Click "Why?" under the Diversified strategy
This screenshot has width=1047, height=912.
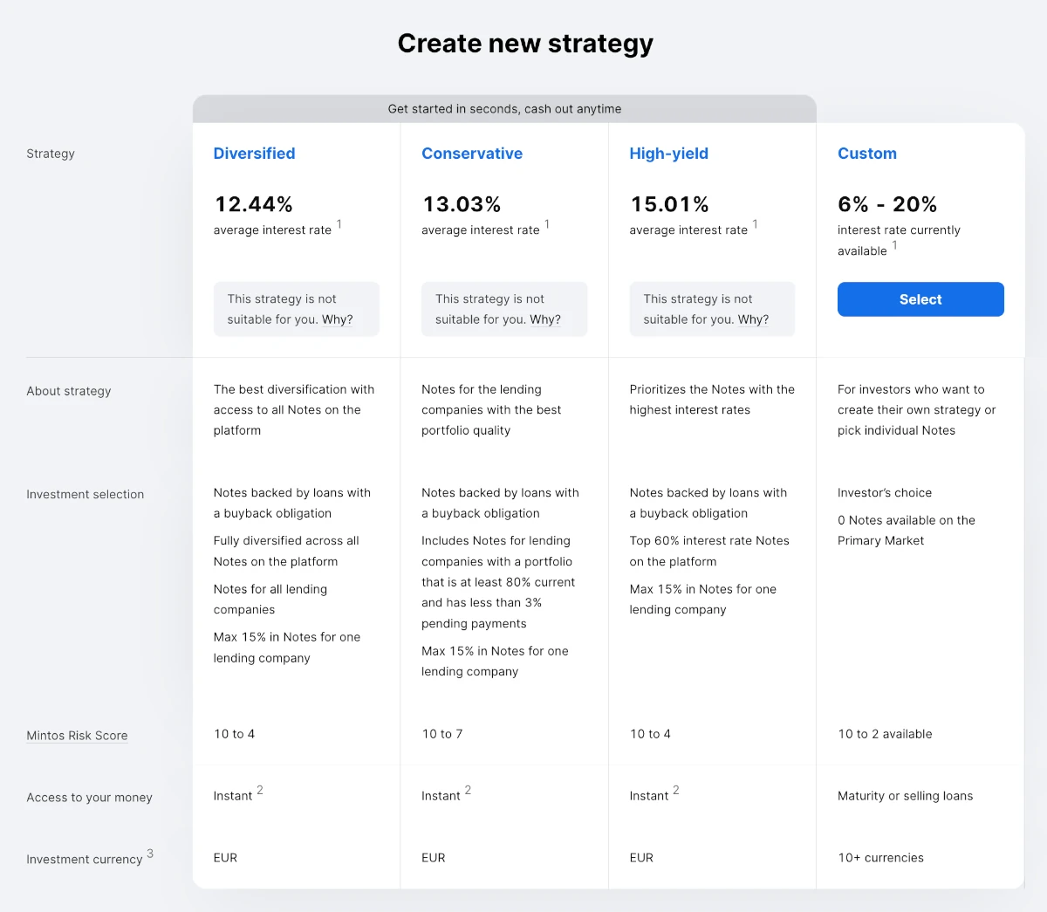click(338, 319)
